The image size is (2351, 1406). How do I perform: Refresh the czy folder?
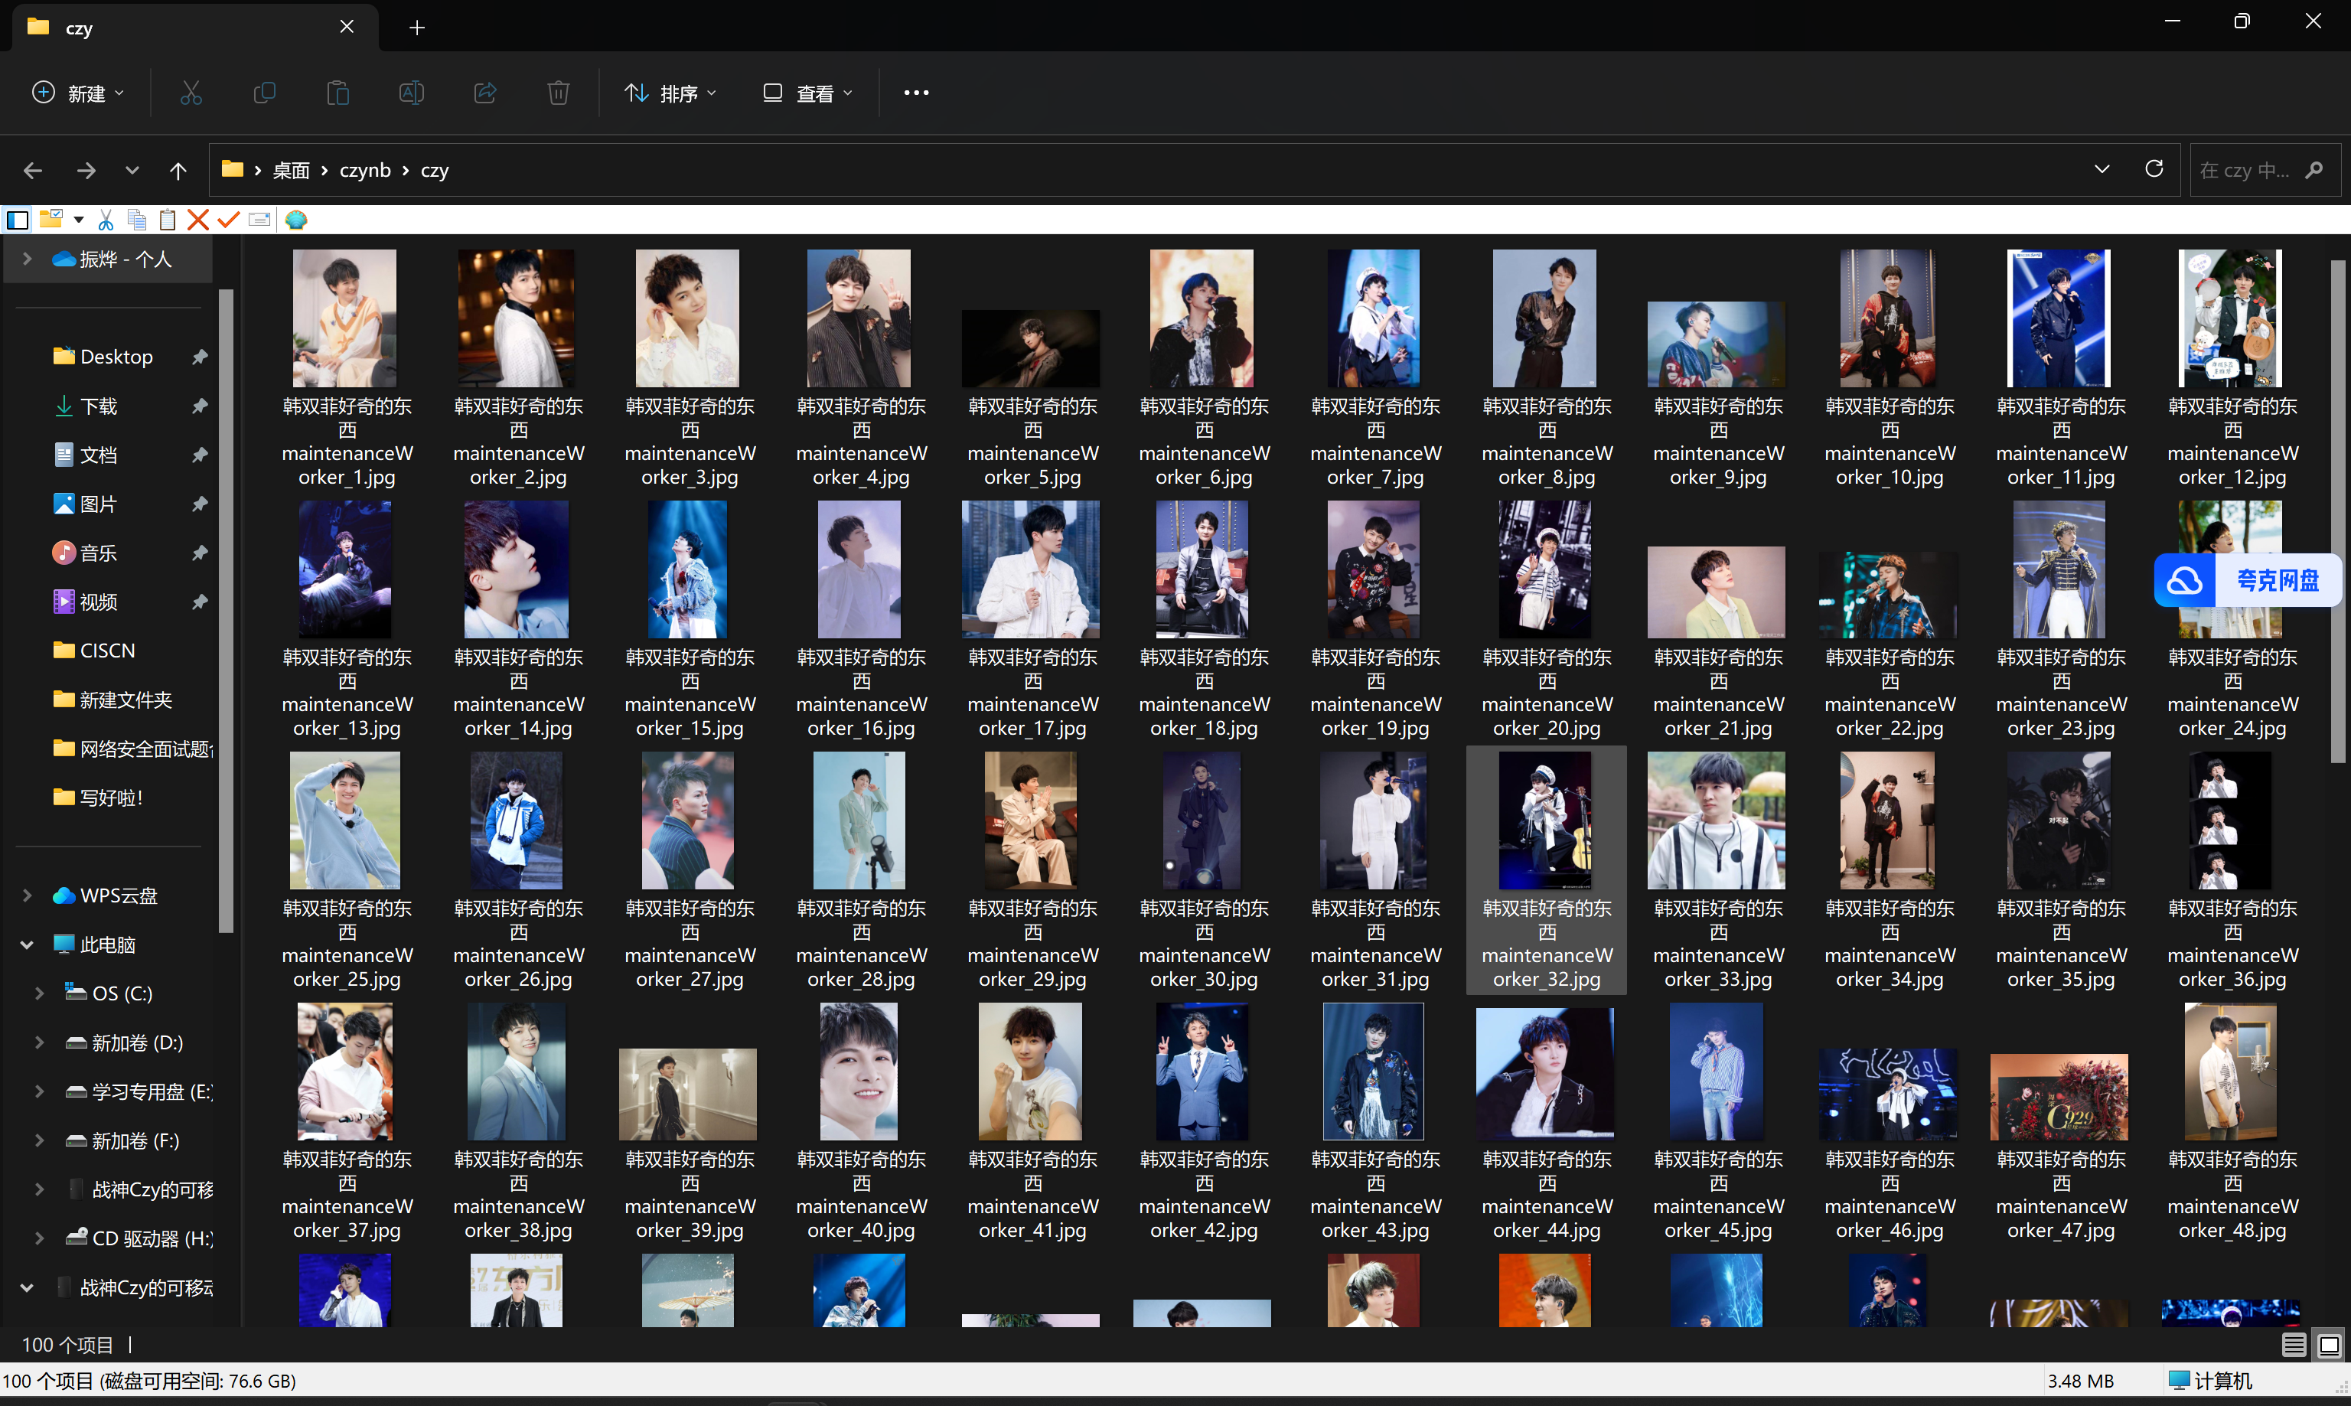click(x=2154, y=170)
